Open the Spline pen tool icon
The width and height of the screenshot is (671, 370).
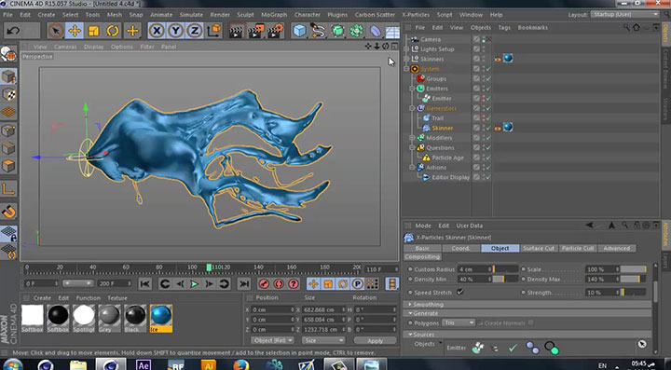pyautogui.click(x=319, y=31)
